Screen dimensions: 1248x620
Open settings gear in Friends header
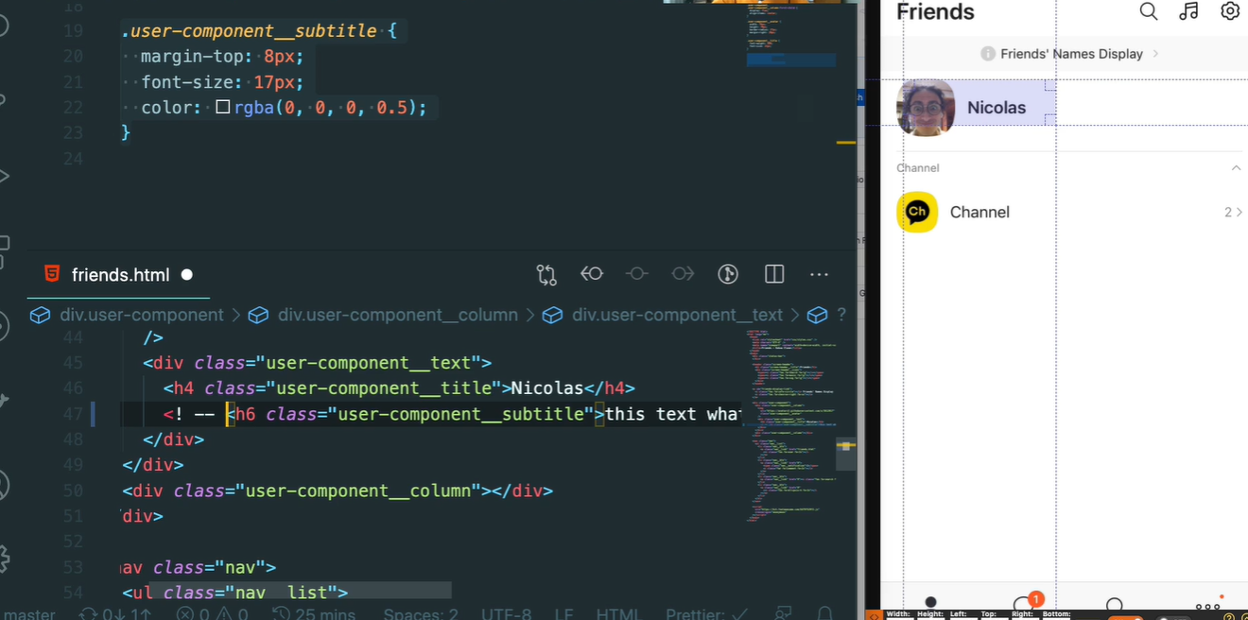(x=1230, y=11)
